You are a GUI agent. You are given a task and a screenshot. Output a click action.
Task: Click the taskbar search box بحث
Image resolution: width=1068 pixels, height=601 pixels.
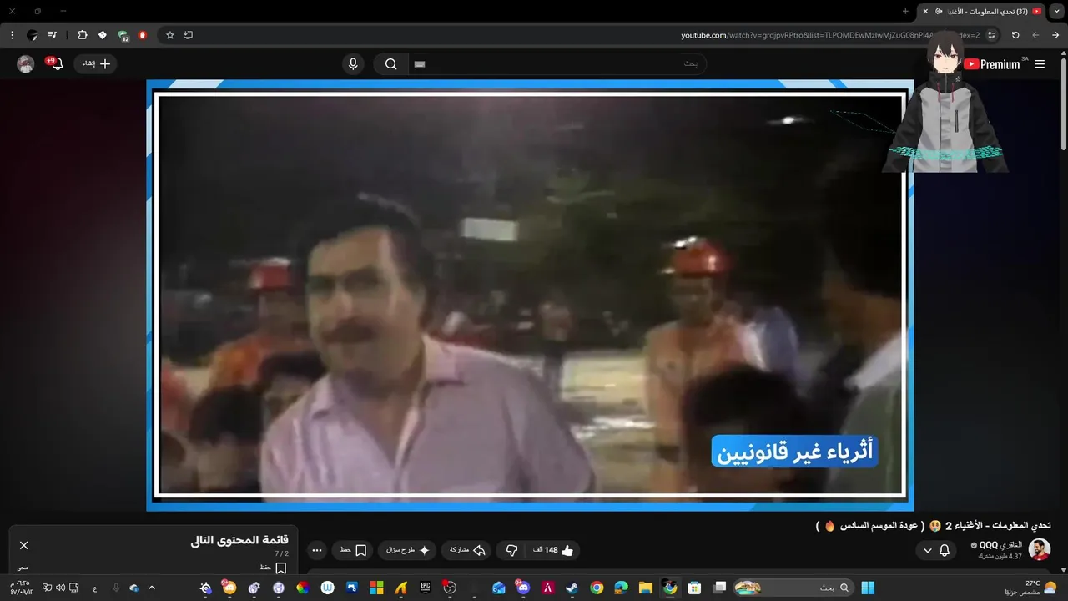coord(792,588)
